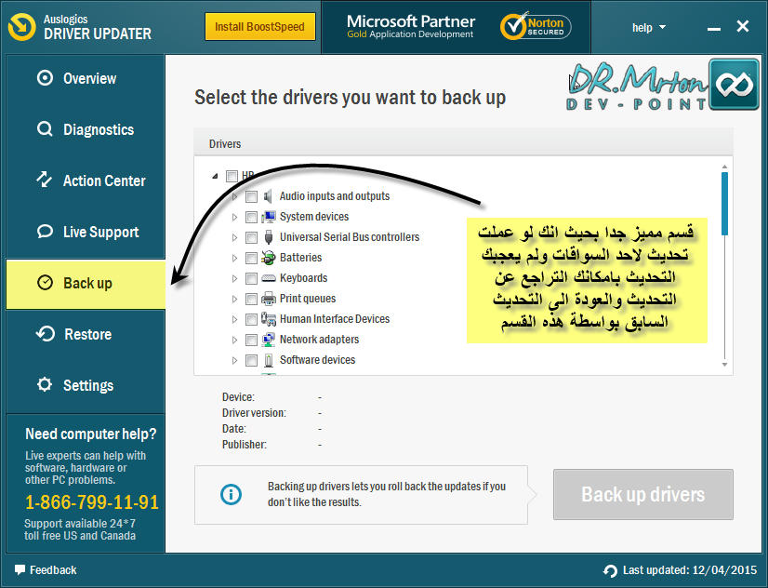
Task: Expand the Batteries node
Action: (234, 258)
